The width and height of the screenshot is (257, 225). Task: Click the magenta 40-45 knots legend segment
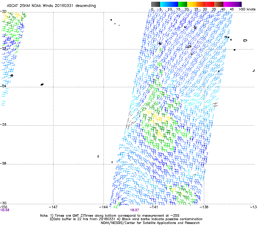point(228,4)
